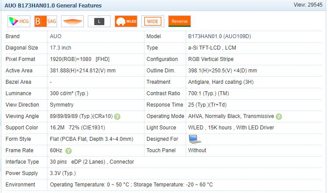Click the Designed For label

click(162, 139)
